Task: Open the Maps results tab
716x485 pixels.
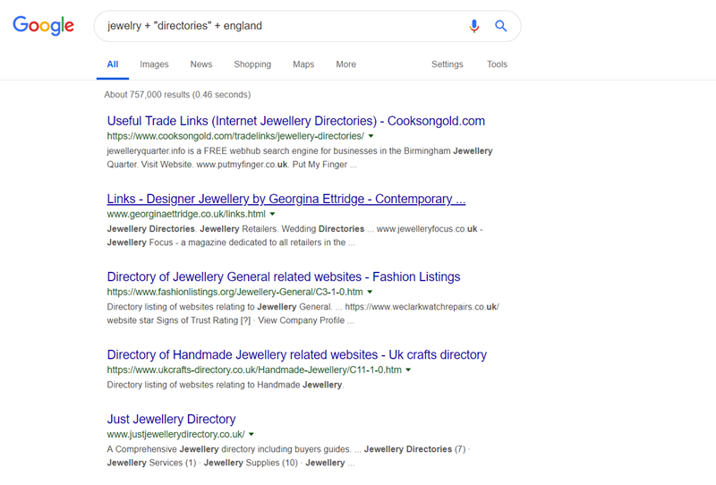Action: [303, 64]
